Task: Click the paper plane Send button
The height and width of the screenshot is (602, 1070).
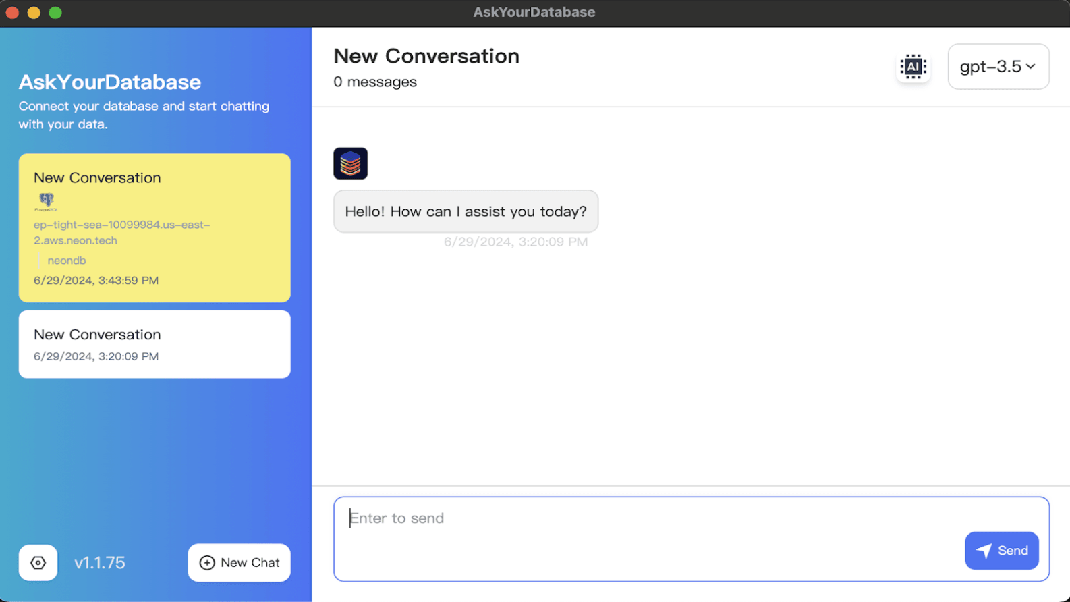Action: click(1001, 551)
